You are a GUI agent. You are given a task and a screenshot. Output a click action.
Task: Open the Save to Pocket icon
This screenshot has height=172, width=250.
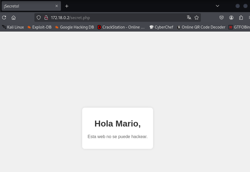click(x=222, y=18)
